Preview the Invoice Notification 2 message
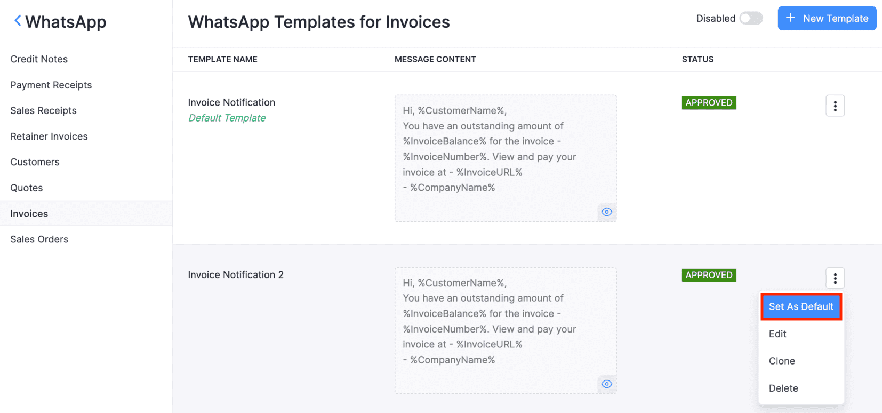882x413 pixels. (606, 384)
